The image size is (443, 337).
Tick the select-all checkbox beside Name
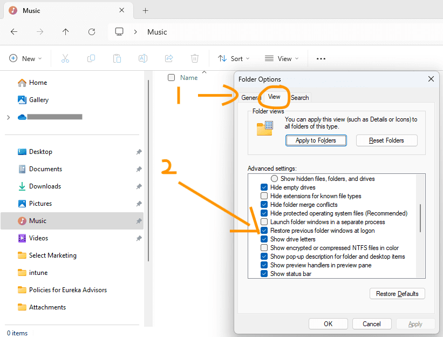[x=171, y=77]
